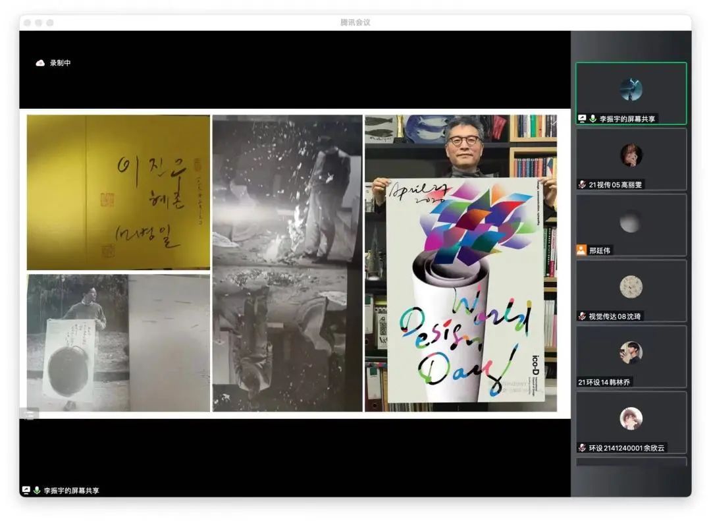Click the yellow Korean calligraphy image
This screenshot has width=711, height=521.
[x=118, y=192]
